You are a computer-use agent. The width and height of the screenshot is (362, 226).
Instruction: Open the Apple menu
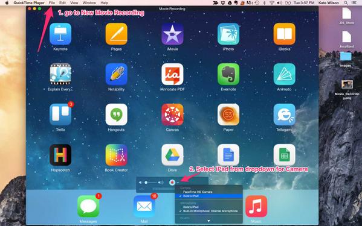tap(7, 3)
